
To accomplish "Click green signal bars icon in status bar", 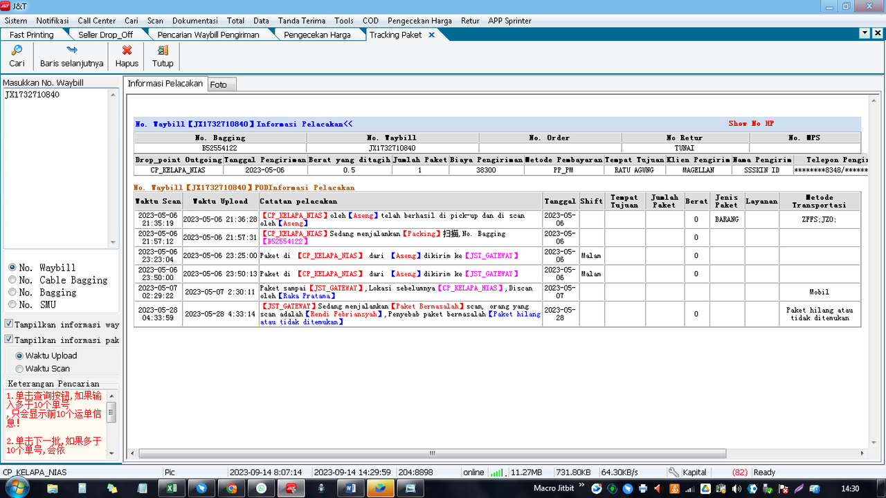I will 496,472.
